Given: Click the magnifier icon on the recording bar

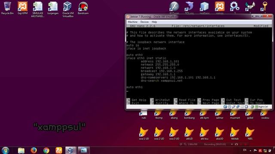Looking at the screenshot, I should pos(185,145).
